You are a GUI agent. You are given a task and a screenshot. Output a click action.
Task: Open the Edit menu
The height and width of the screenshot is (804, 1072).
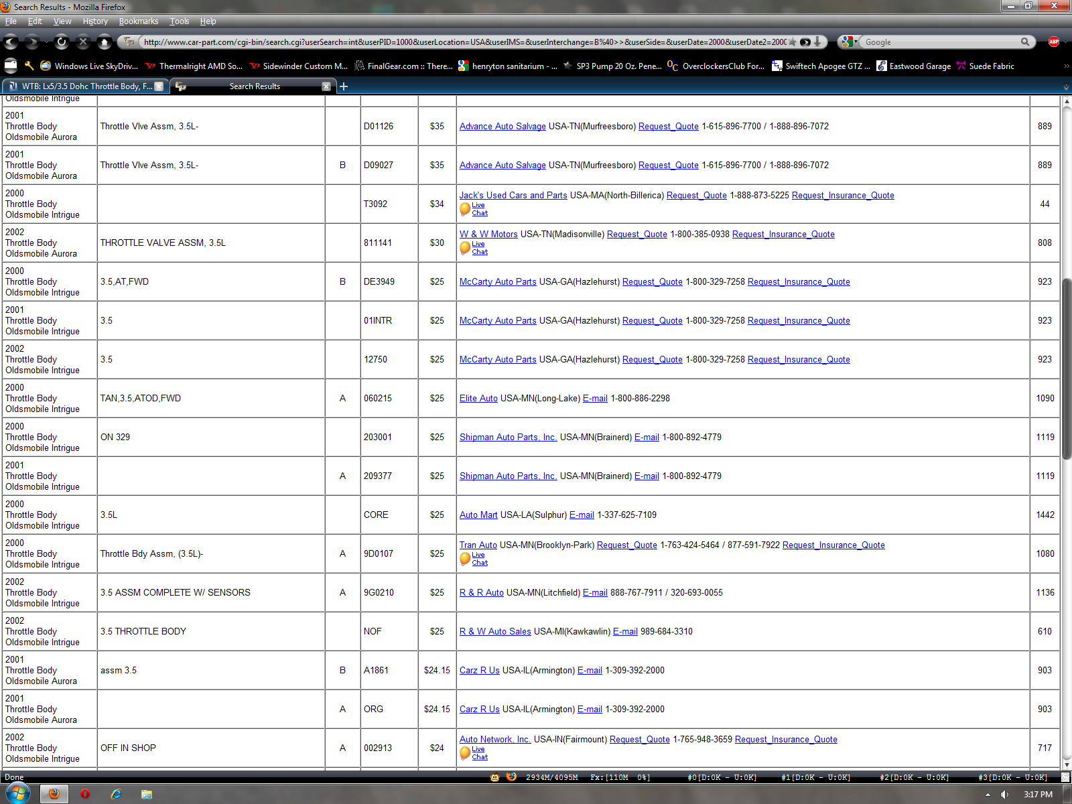[35, 21]
